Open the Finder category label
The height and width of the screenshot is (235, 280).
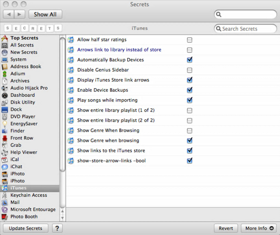[18, 131]
